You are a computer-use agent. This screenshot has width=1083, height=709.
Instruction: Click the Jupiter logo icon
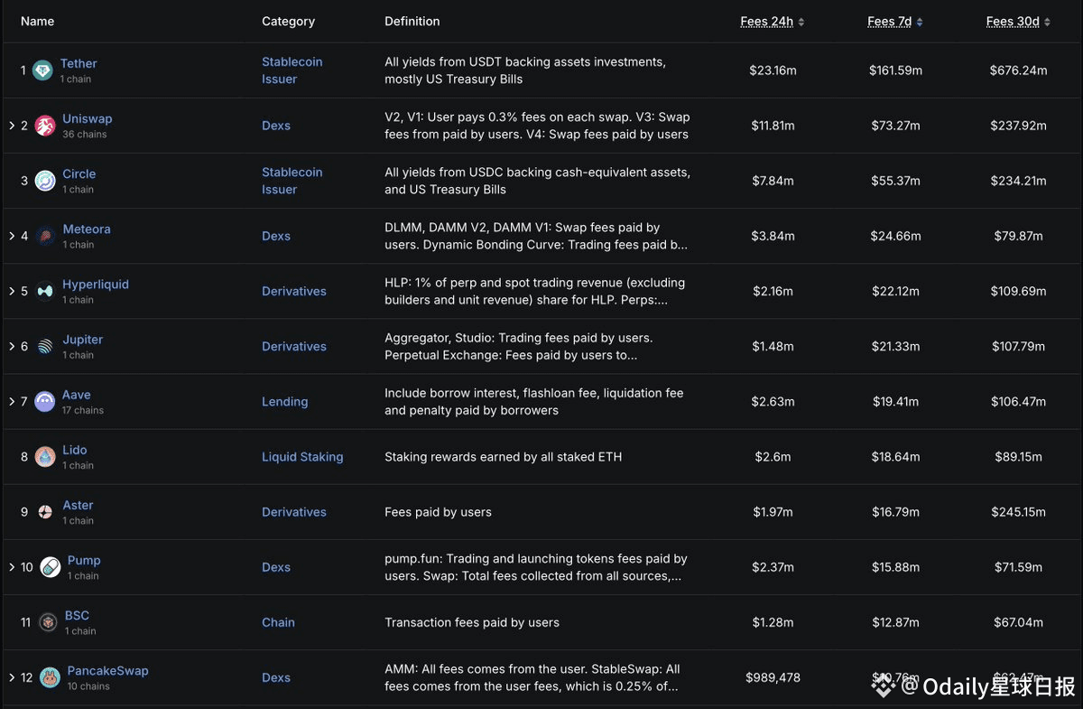click(45, 347)
